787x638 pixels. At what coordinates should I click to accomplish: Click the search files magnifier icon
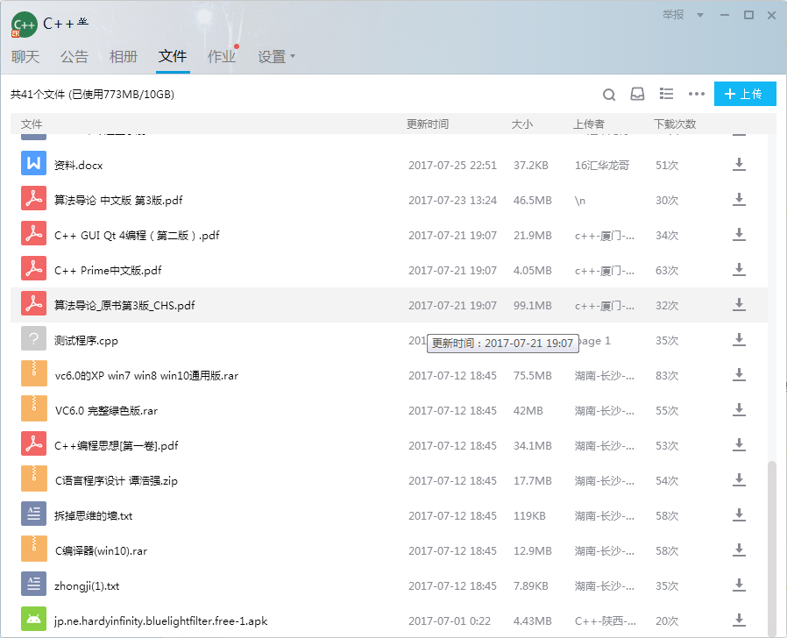[609, 95]
